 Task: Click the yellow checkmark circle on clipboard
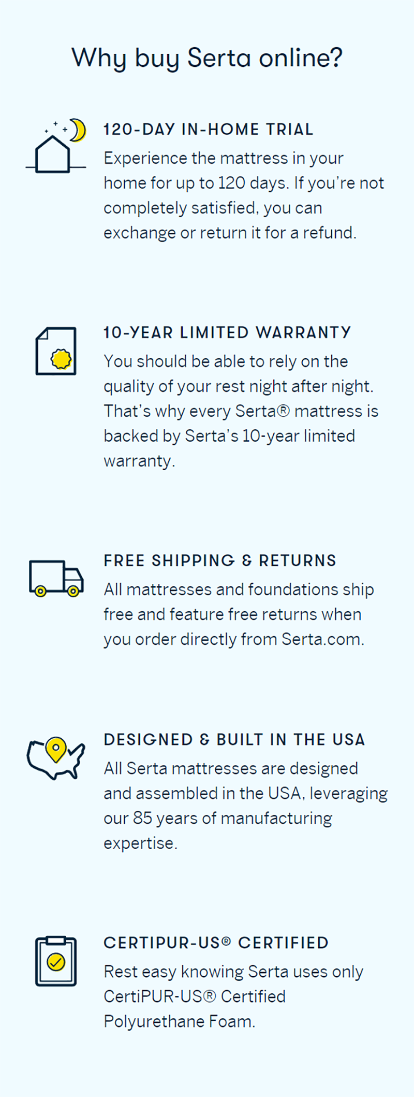(x=56, y=963)
